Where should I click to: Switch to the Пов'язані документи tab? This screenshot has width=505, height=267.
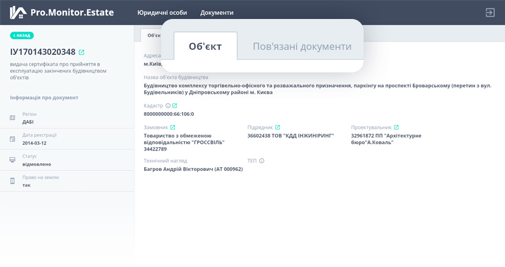302,46
